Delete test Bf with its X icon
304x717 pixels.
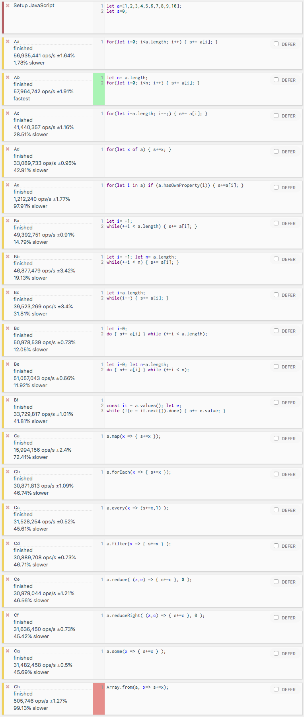[8, 400]
